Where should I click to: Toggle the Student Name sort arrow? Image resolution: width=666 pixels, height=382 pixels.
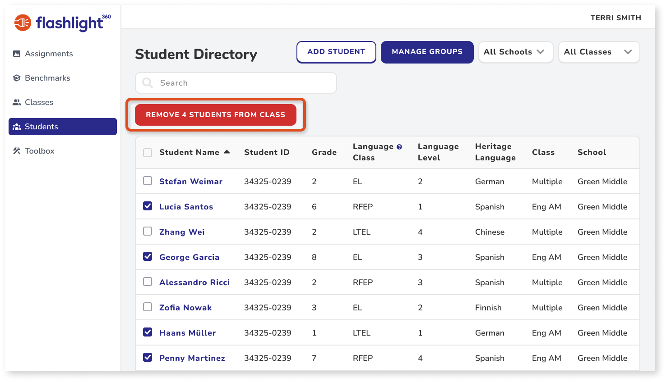(x=227, y=152)
